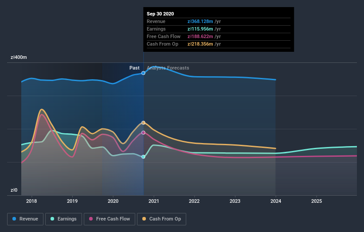Click the Free Cash Flow label in tooltip
Image resolution: width=364 pixels, height=232 pixels.
tap(164, 36)
